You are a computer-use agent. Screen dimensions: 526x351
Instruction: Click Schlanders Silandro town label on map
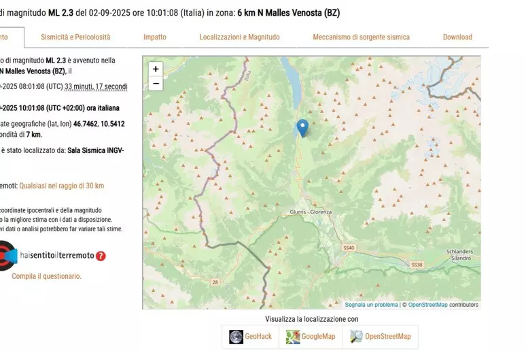(459, 254)
